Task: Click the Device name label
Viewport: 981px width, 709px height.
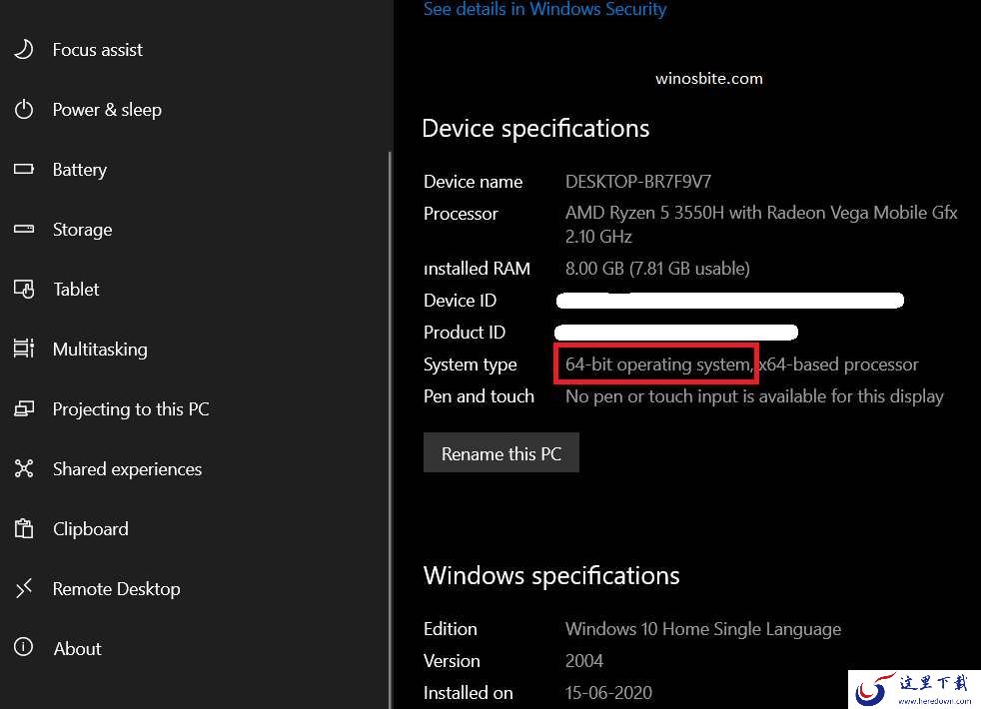Action: tap(473, 182)
